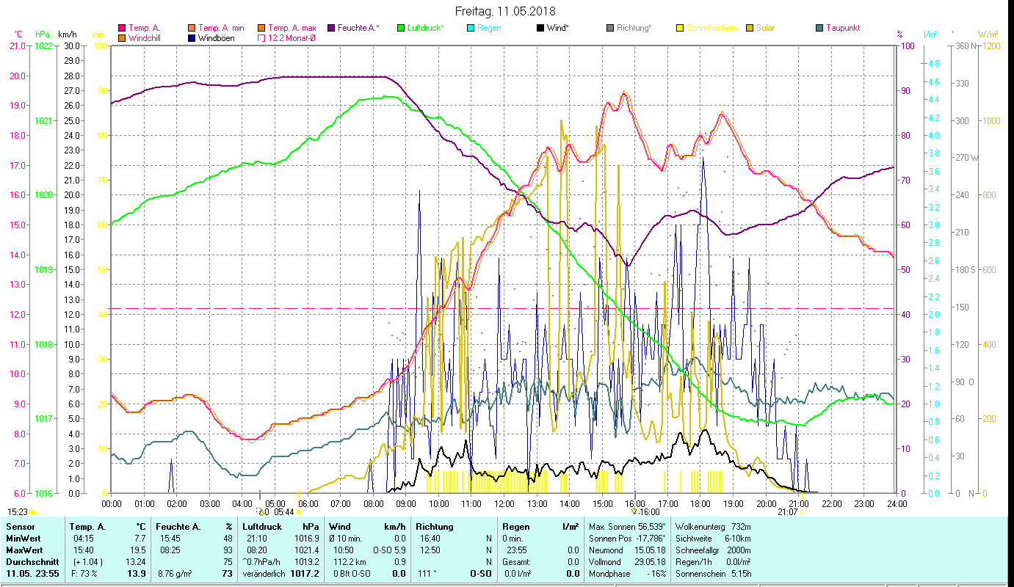Click the chart title Freitag, 11.05.2018
Viewport: 1014px width, 587px height.
tap(505, 11)
